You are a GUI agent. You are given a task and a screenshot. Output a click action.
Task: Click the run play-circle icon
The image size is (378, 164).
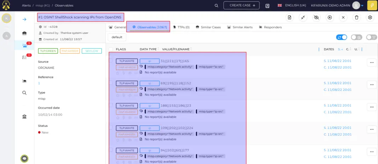(330, 17)
